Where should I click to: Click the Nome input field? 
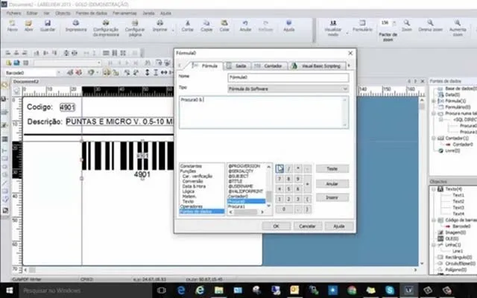point(288,77)
